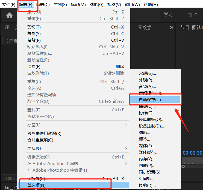
Task: Open the 帮助(H) menu
Action: point(151,5)
